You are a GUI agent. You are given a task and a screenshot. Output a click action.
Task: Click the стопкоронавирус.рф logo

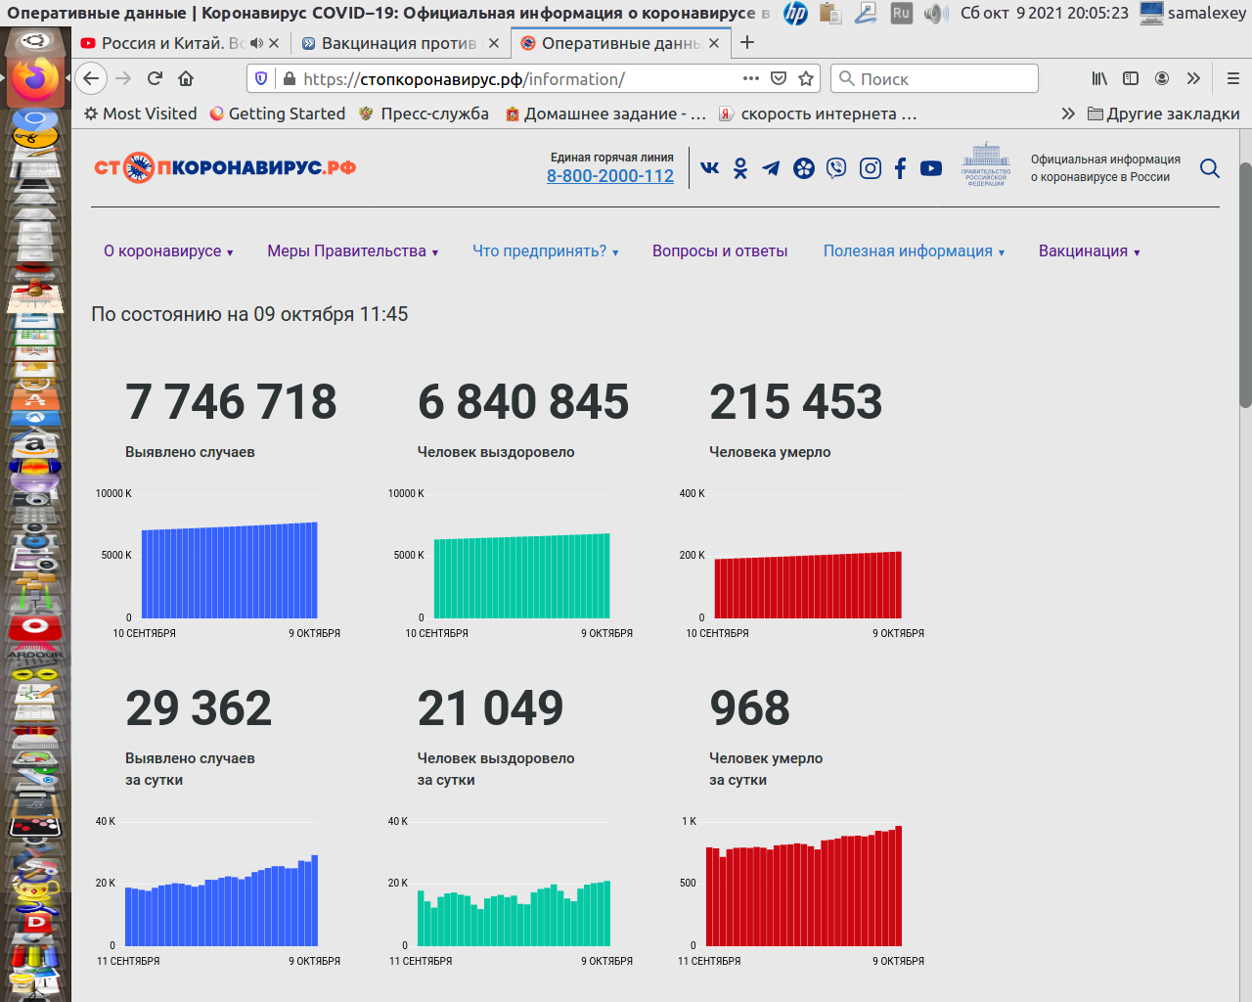point(225,168)
